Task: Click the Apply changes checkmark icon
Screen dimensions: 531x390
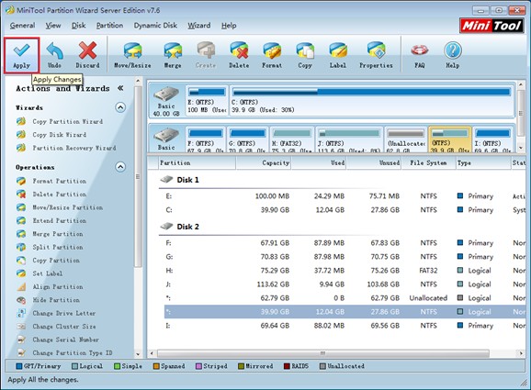Action: coord(21,50)
